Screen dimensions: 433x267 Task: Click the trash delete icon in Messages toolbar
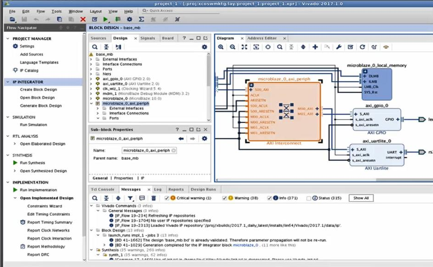click(154, 198)
